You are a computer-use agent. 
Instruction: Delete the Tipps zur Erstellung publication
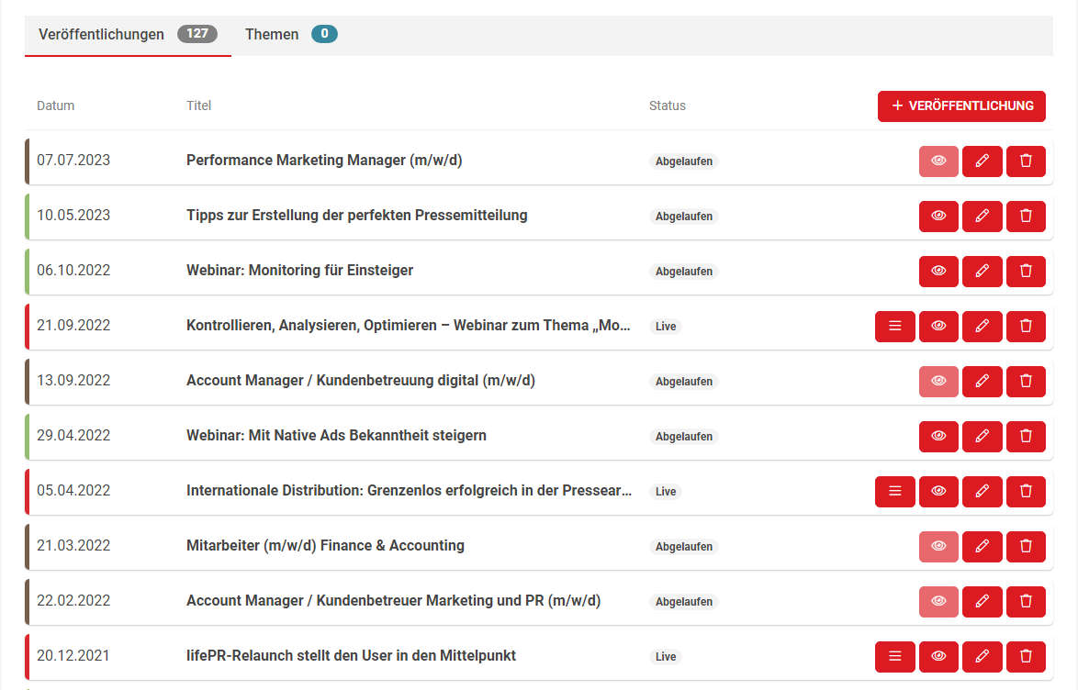pos(1026,216)
